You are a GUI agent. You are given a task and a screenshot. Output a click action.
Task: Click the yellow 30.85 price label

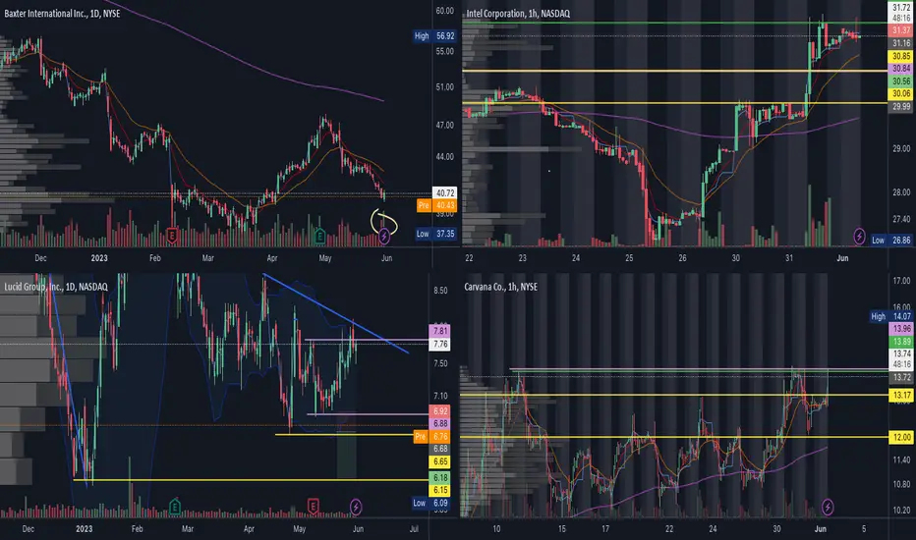[901, 56]
